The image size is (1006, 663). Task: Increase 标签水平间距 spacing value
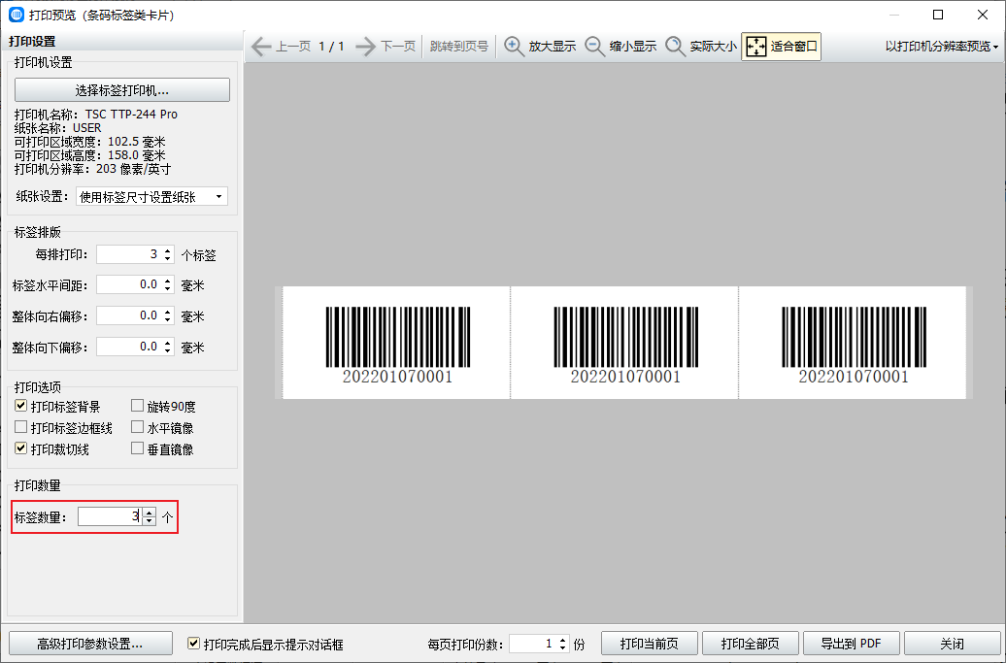click(x=167, y=281)
